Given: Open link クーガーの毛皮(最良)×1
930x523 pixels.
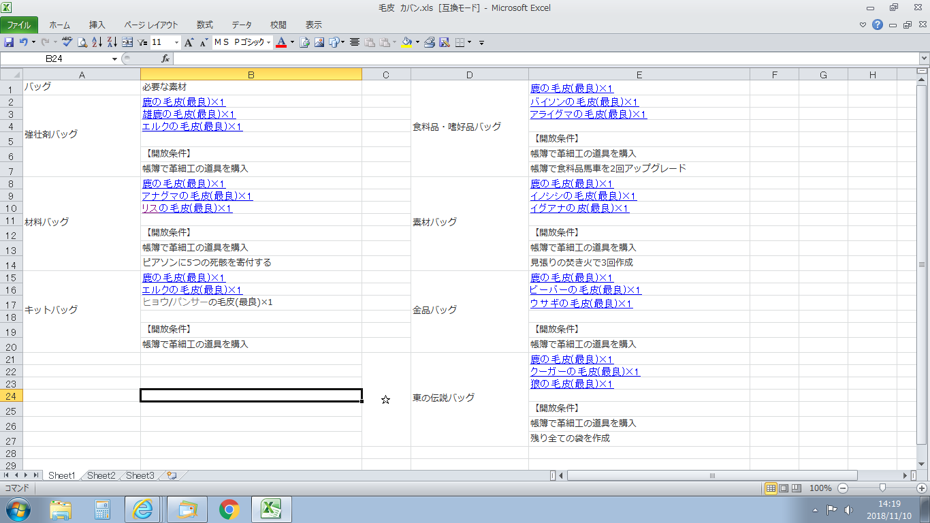Looking at the screenshot, I should (586, 372).
